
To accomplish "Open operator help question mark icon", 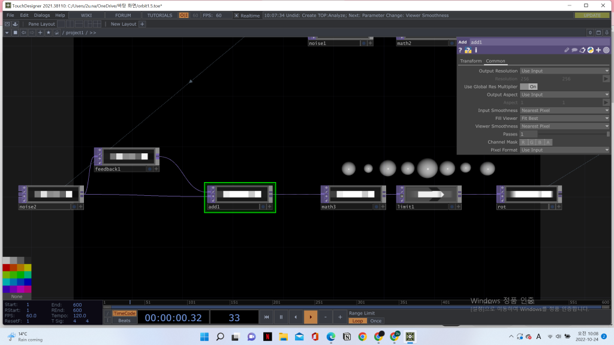I will (460, 50).
